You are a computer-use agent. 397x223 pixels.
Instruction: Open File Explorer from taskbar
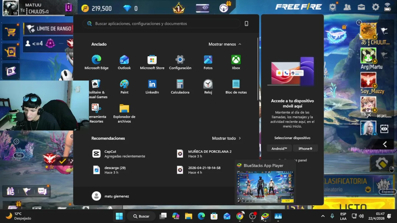pyautogui.click(x=189, y=216)
